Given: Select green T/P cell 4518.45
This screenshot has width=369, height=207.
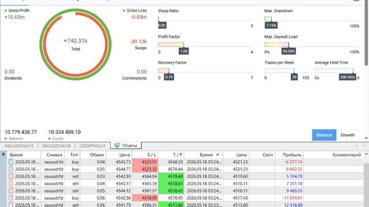Looking at the screenshot, I should tap(171, 191).
